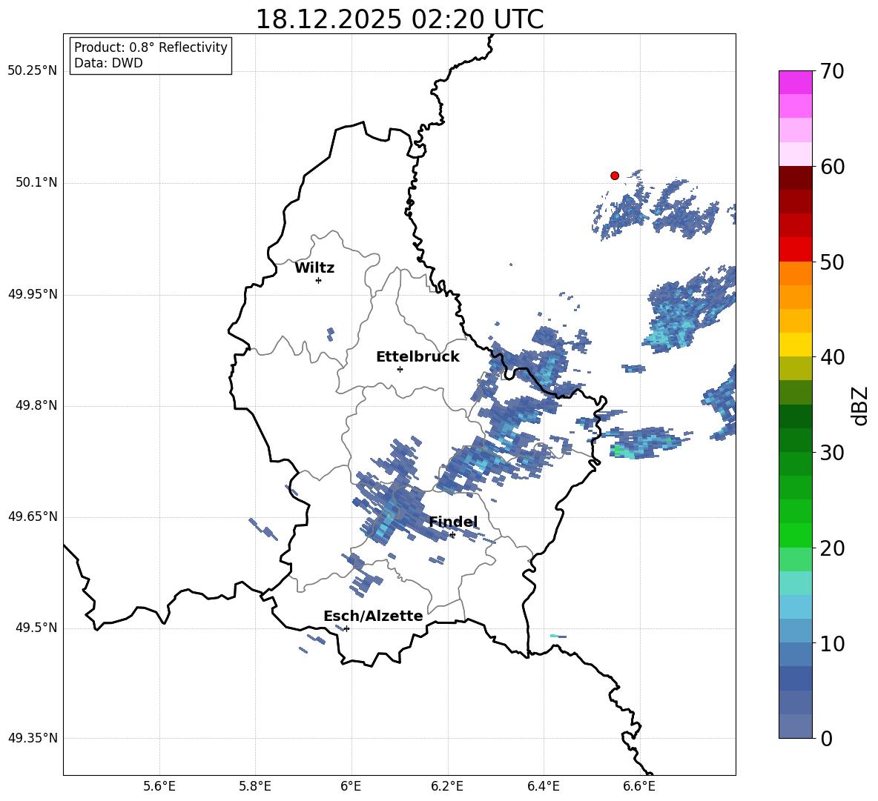Click the 5.8°E longitude label

point(255,786)
